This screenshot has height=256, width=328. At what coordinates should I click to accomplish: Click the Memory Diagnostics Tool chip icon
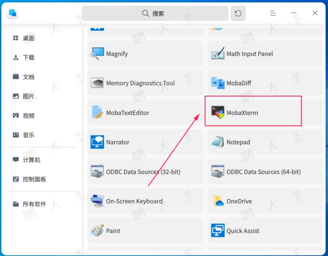97,83
